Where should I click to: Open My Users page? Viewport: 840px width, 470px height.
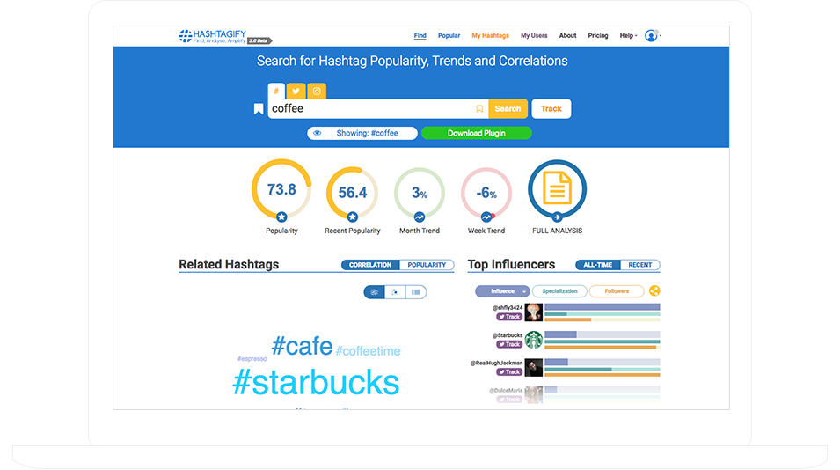pos(534,35)
